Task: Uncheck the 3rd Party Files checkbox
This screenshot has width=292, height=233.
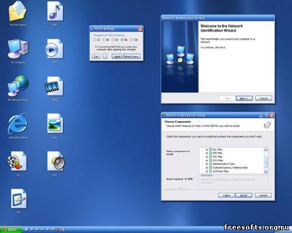Action: [x=210, y=171]
